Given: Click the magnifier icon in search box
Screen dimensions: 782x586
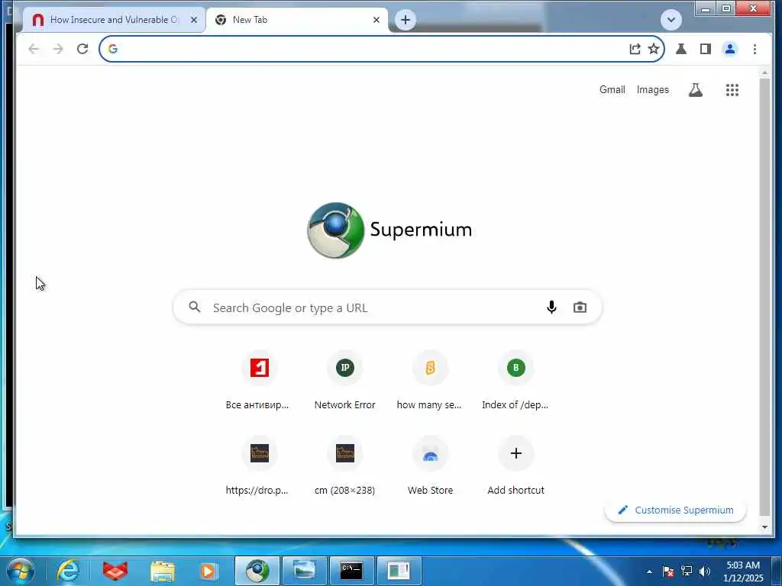Looking at the screenshot, I should tap(195, 307).
